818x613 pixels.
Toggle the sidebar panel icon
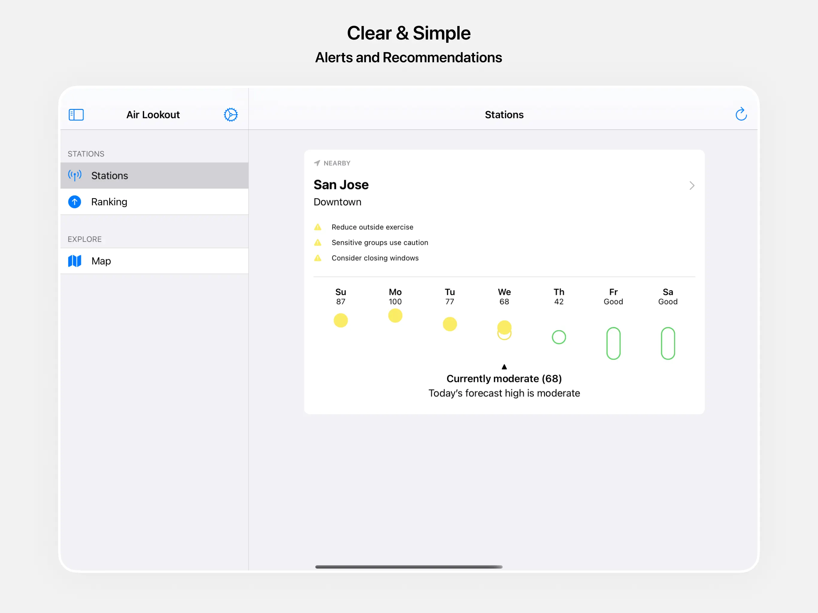tap(76, 115)
